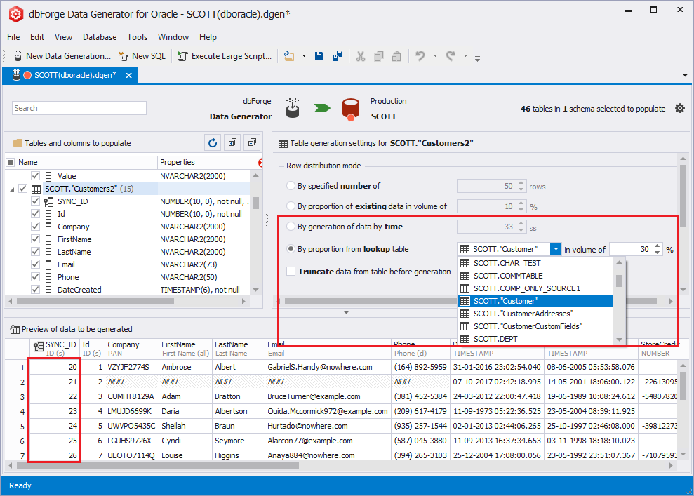Click Execute Large Script button
Screen dimensions: 694x496
point(225,56)
